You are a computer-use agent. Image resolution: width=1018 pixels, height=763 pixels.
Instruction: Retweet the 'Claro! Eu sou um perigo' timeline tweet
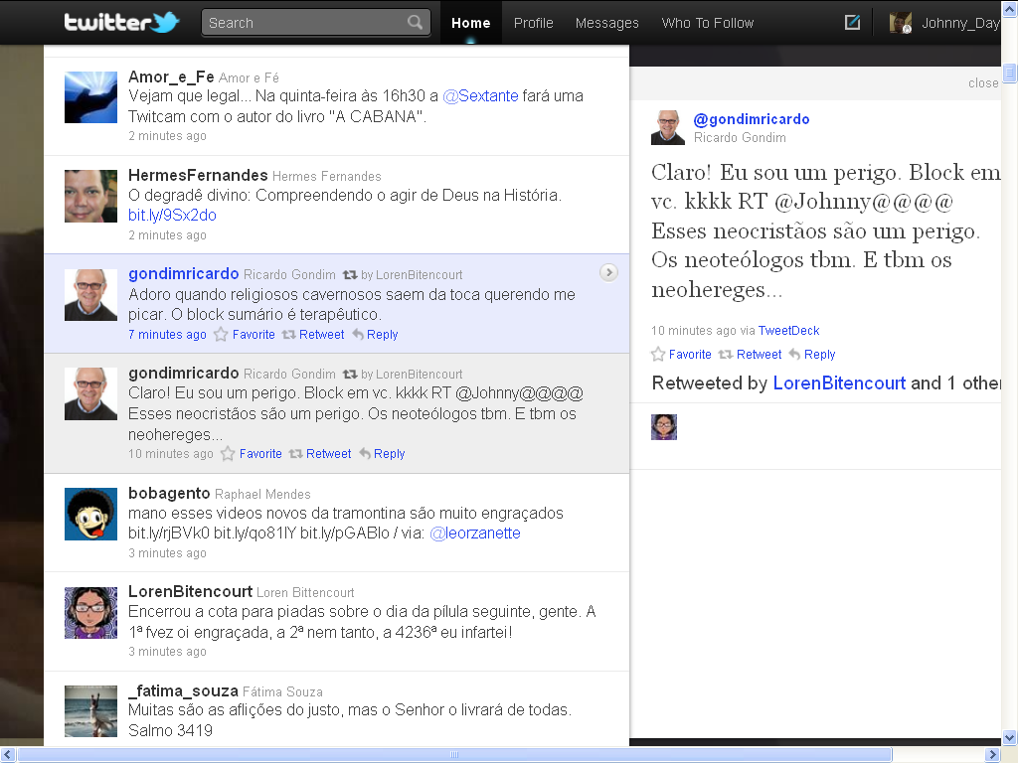click(x=328, y=453)
